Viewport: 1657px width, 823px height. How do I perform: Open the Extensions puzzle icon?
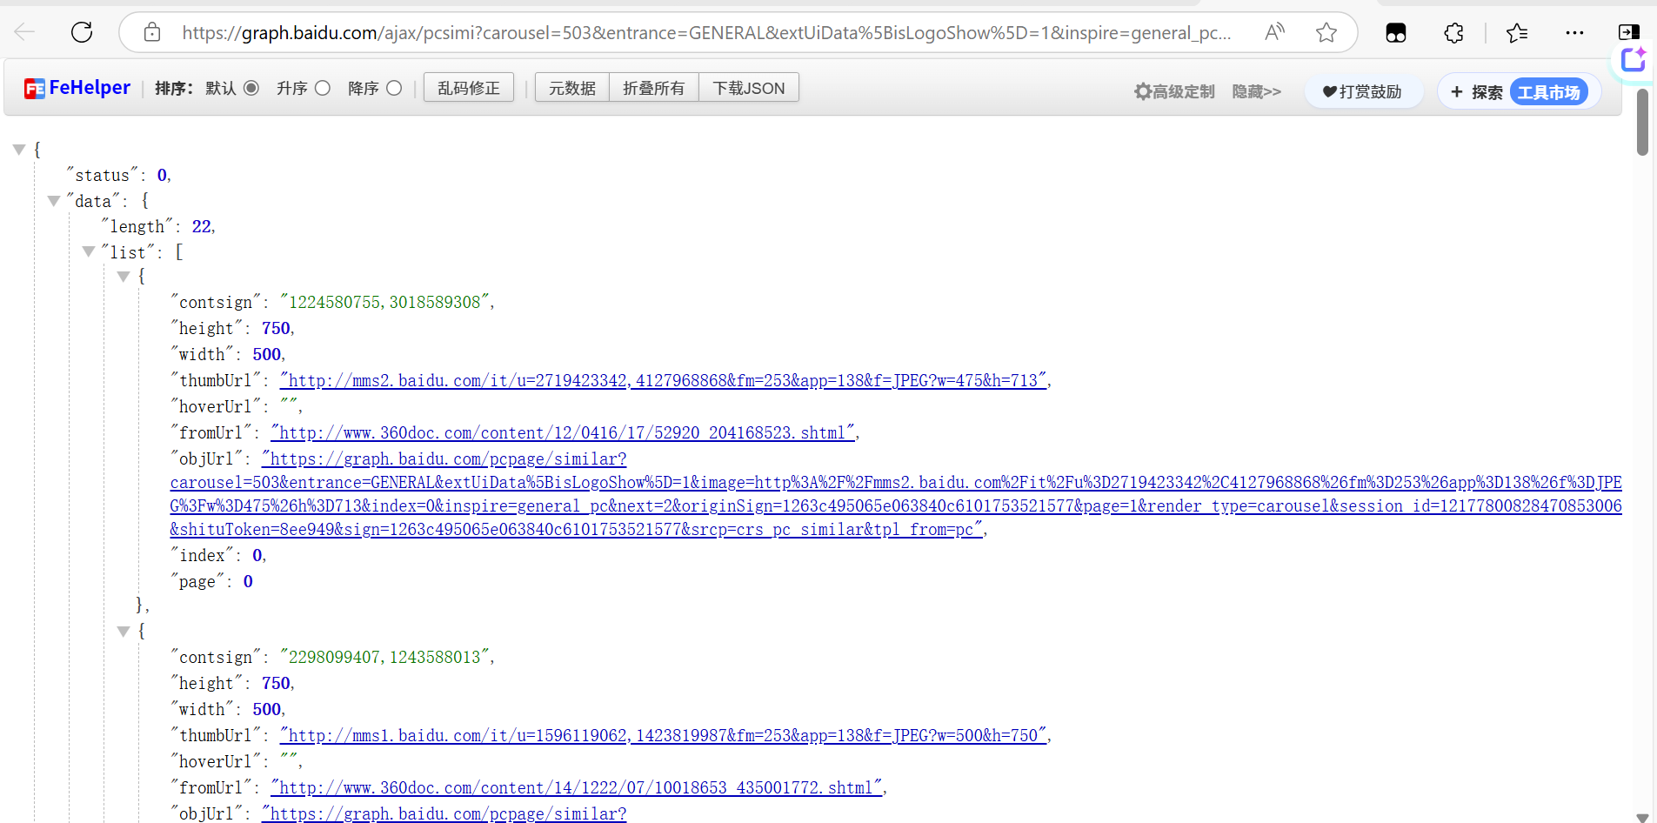pyautogui.click(x=1453, y=33)
